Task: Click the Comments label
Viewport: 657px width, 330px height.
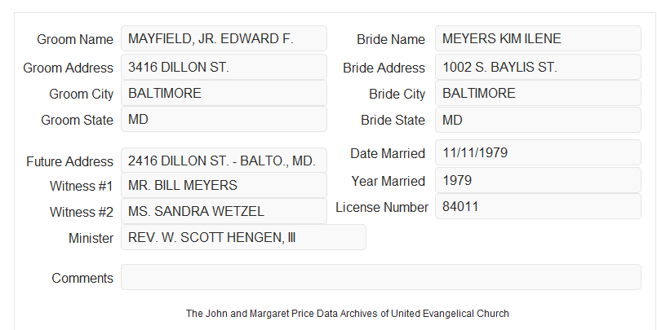Action: click(x=82, y=278)
